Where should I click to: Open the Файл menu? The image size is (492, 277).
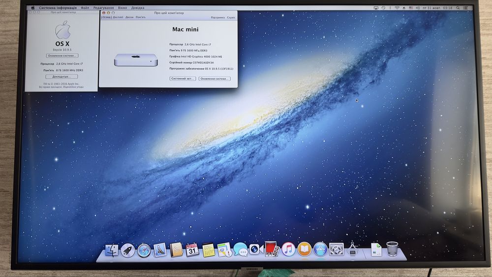coord(85,8)
